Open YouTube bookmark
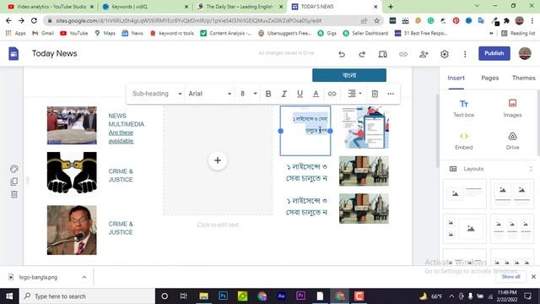Screen dimensions: 540x304 (x=74, y=34)
